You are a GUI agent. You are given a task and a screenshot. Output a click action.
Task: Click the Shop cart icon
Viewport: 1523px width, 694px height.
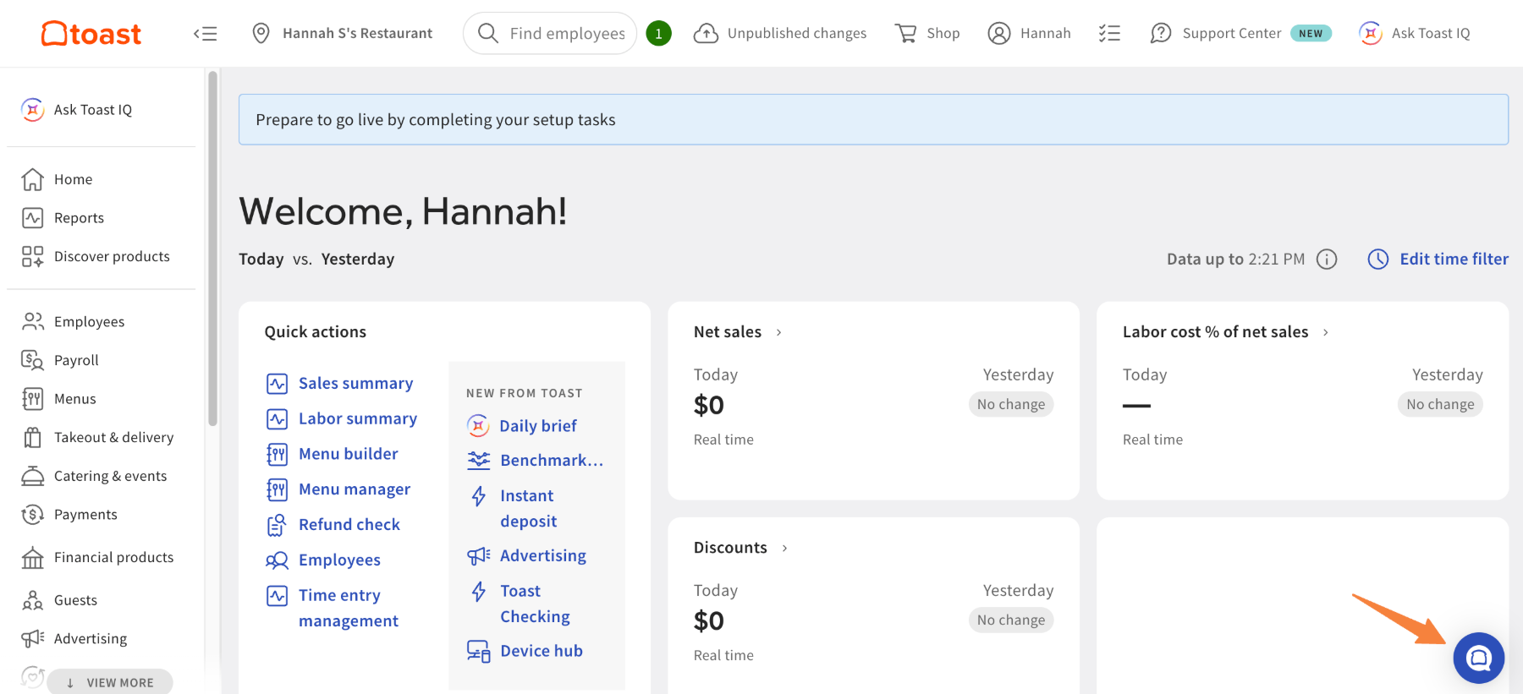[906, 34]
